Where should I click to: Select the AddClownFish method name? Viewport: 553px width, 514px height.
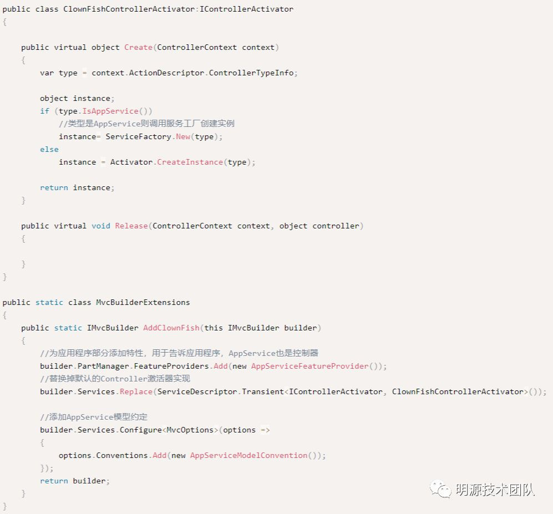point(171,328)
